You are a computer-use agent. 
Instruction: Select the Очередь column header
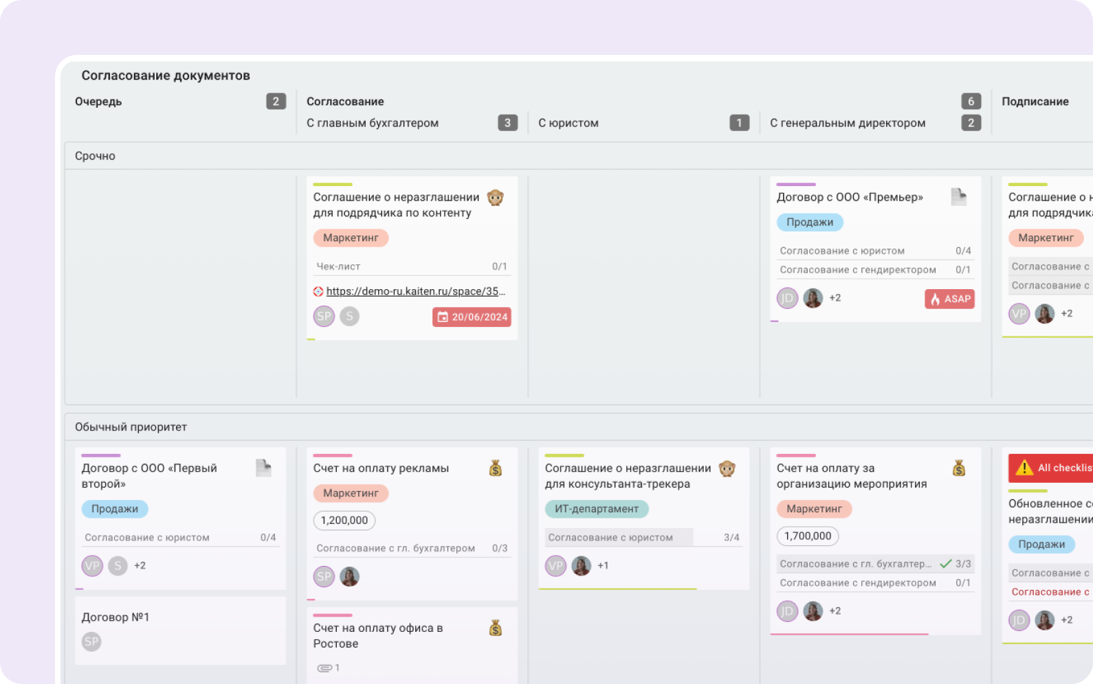[x=98, y=102]
